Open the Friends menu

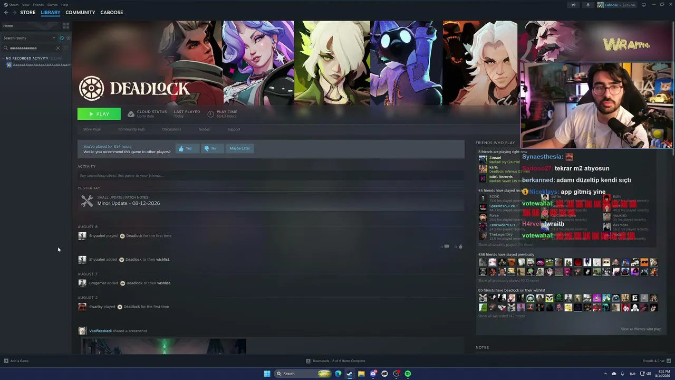(x=38, y=5)
